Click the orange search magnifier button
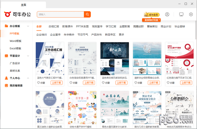 pyautogui.click(x=87, y=14)
